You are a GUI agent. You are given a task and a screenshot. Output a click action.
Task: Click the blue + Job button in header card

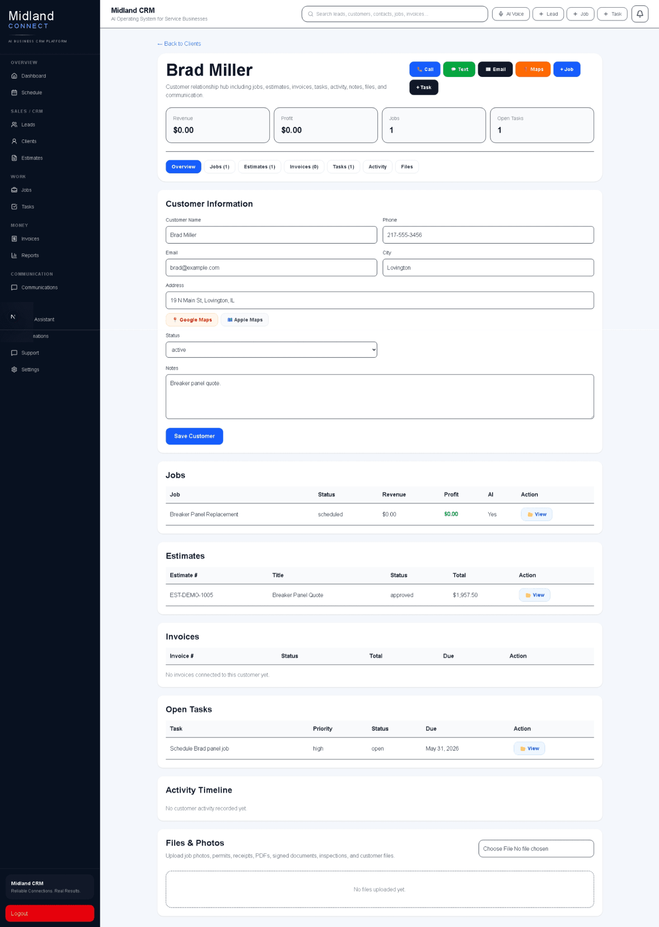coord(567,69)
